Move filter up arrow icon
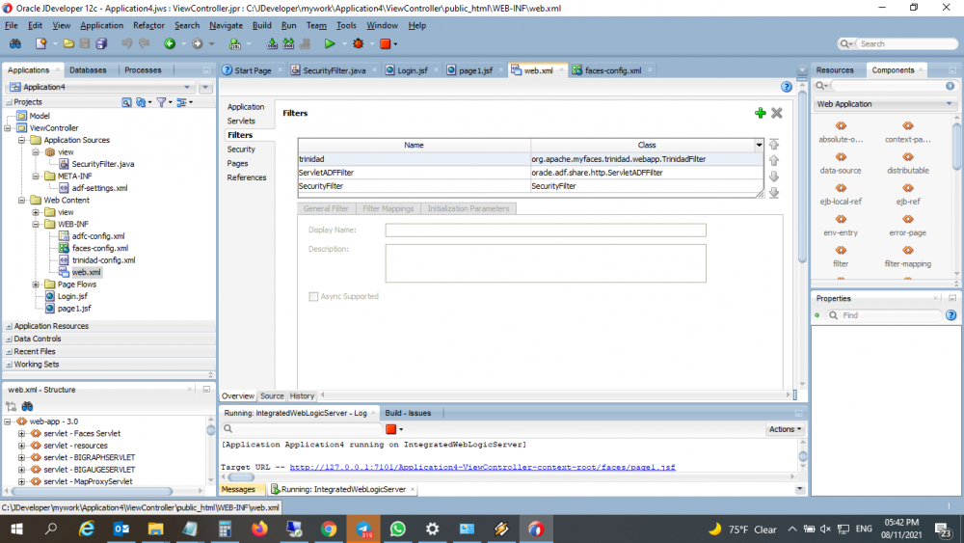Screen dimensions: 964x543 click(774, 160)
